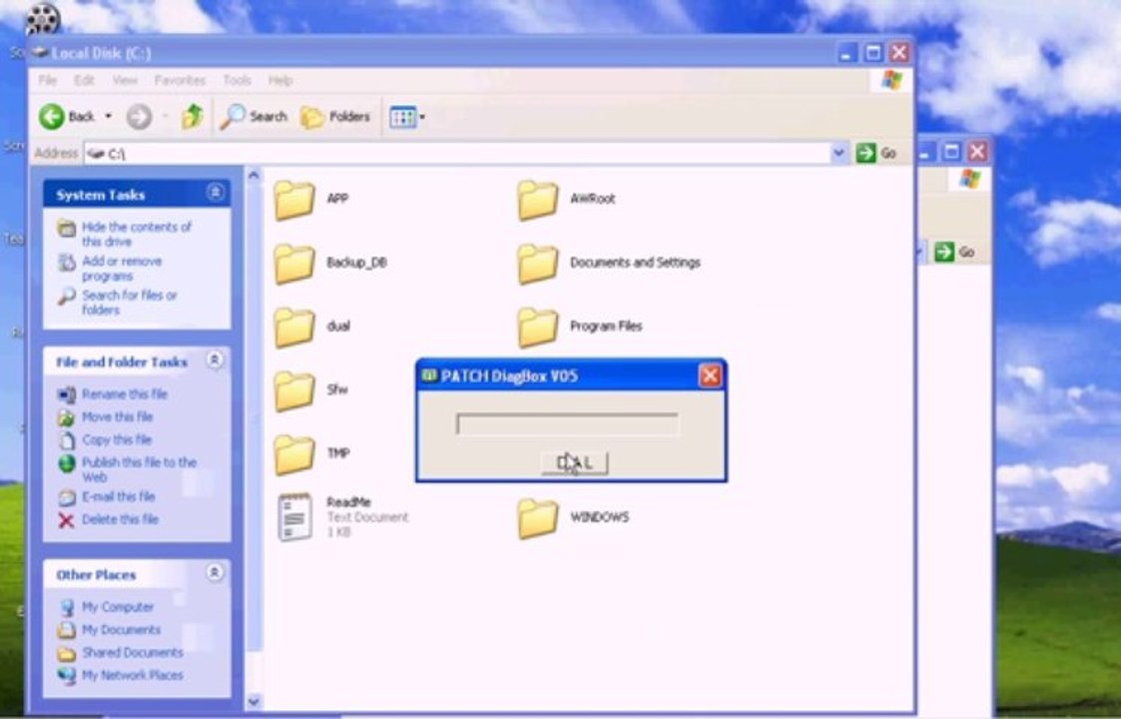Click Hide the contents of this drive

(137, 234)
